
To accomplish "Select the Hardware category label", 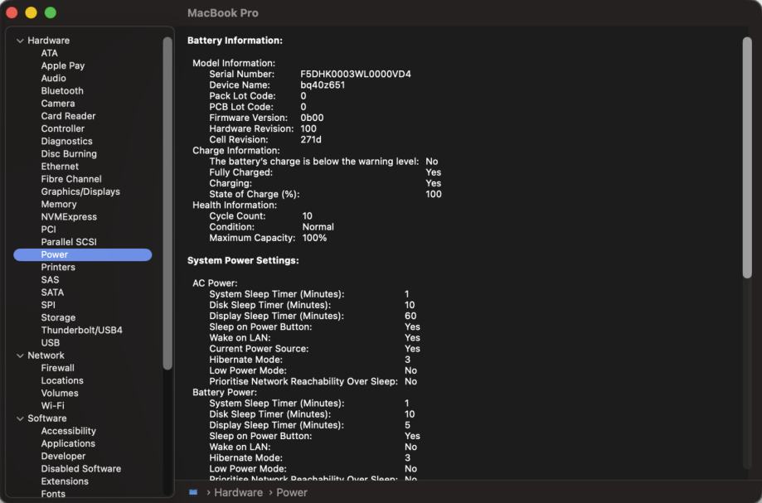I will point(49,41).
